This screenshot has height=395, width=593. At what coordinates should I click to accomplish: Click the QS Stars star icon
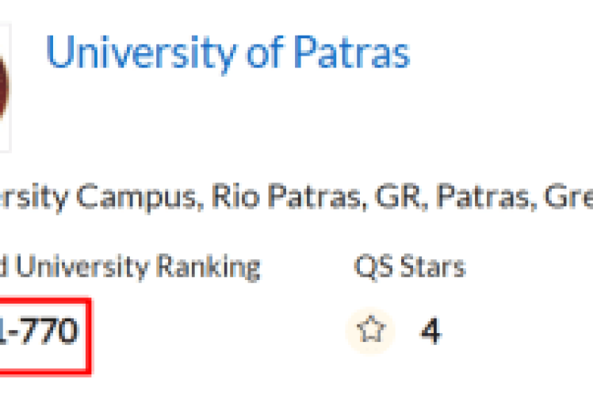pos(370,331)
